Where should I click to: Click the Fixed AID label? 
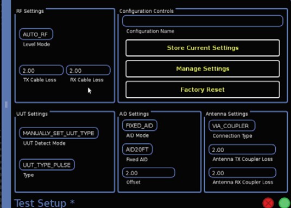tap(137, 159)
